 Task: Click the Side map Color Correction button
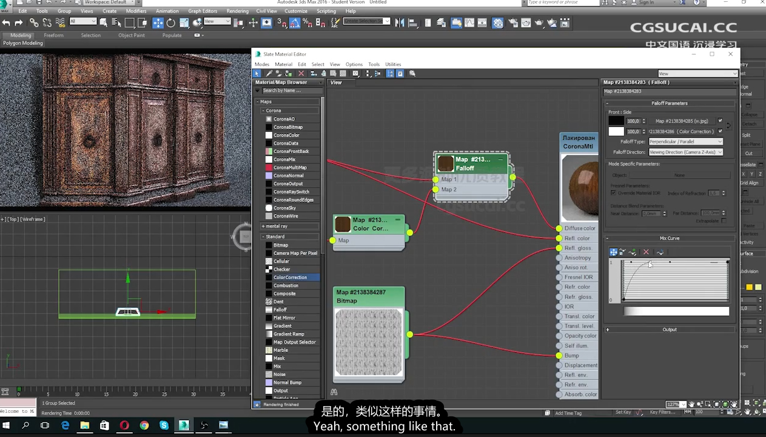coord(681,131)
